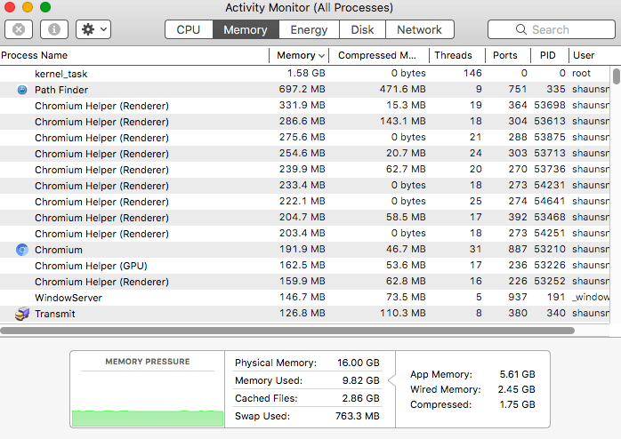Open the Energy tab
Viewport: 621px width, 439px height.
click(x=309, y=29)
